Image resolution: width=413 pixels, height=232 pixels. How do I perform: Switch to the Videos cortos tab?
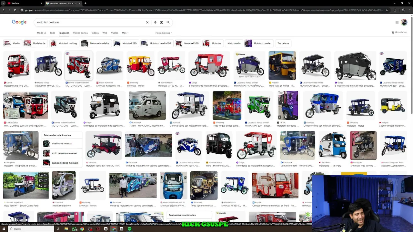click(x=80, y=33)
